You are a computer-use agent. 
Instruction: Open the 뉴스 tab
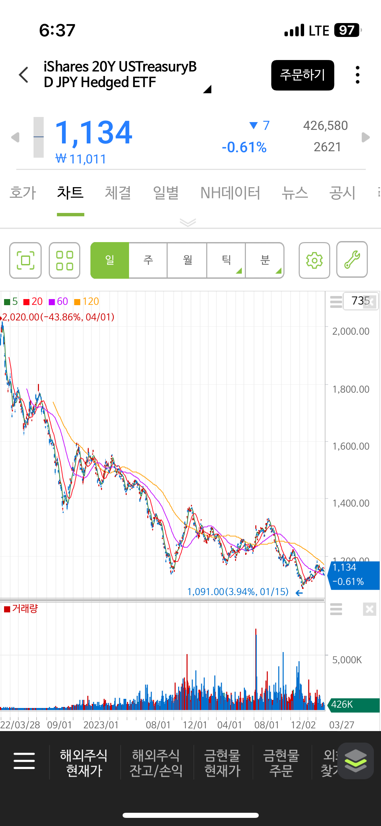[x=295, y=193]
